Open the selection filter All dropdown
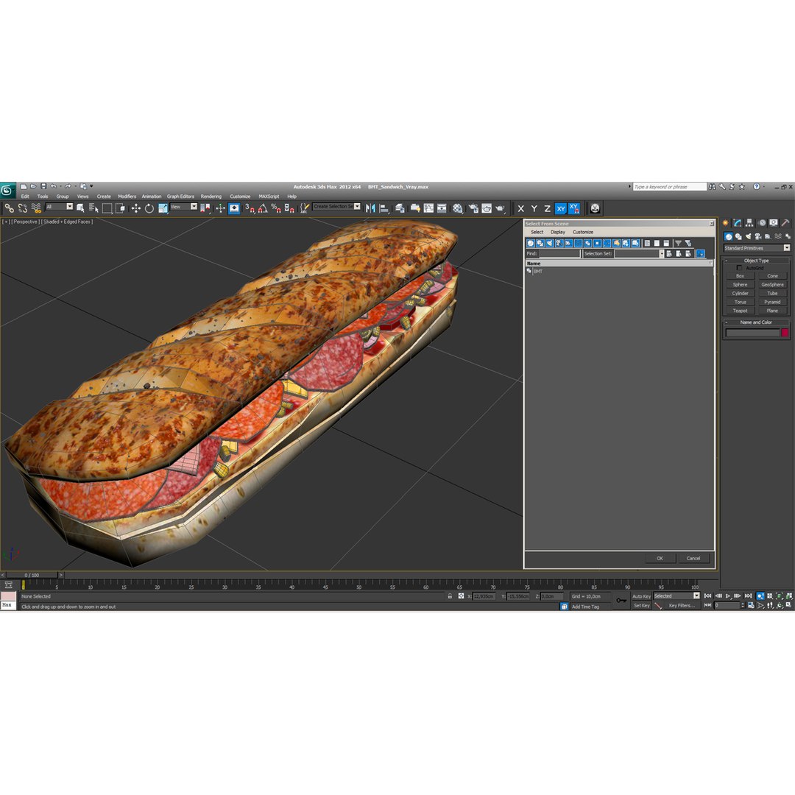 [x=60, y=207]
